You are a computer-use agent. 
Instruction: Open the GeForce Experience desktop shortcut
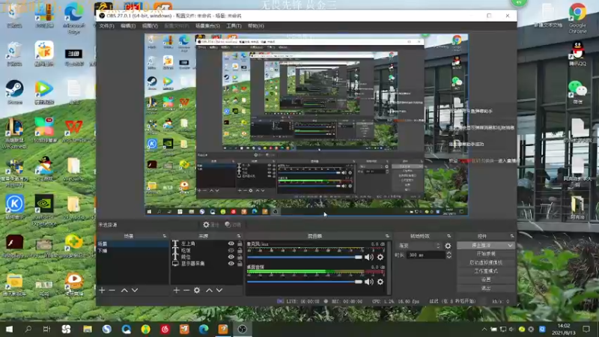[43, 210]
